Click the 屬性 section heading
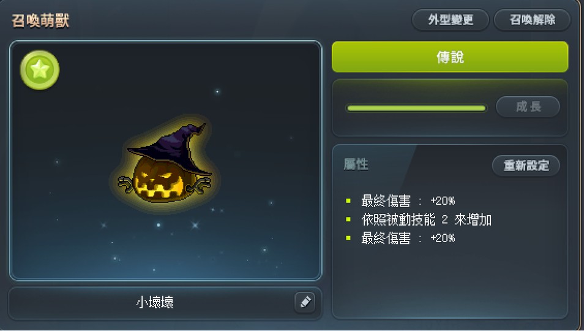 click(356, 164)
